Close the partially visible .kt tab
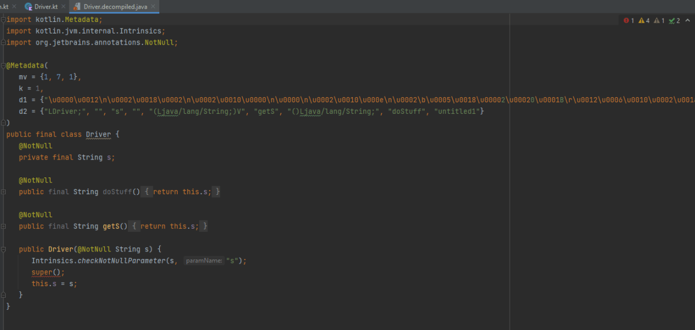The height and width of the screenshot is (330, 695). (x=13, y=6)
